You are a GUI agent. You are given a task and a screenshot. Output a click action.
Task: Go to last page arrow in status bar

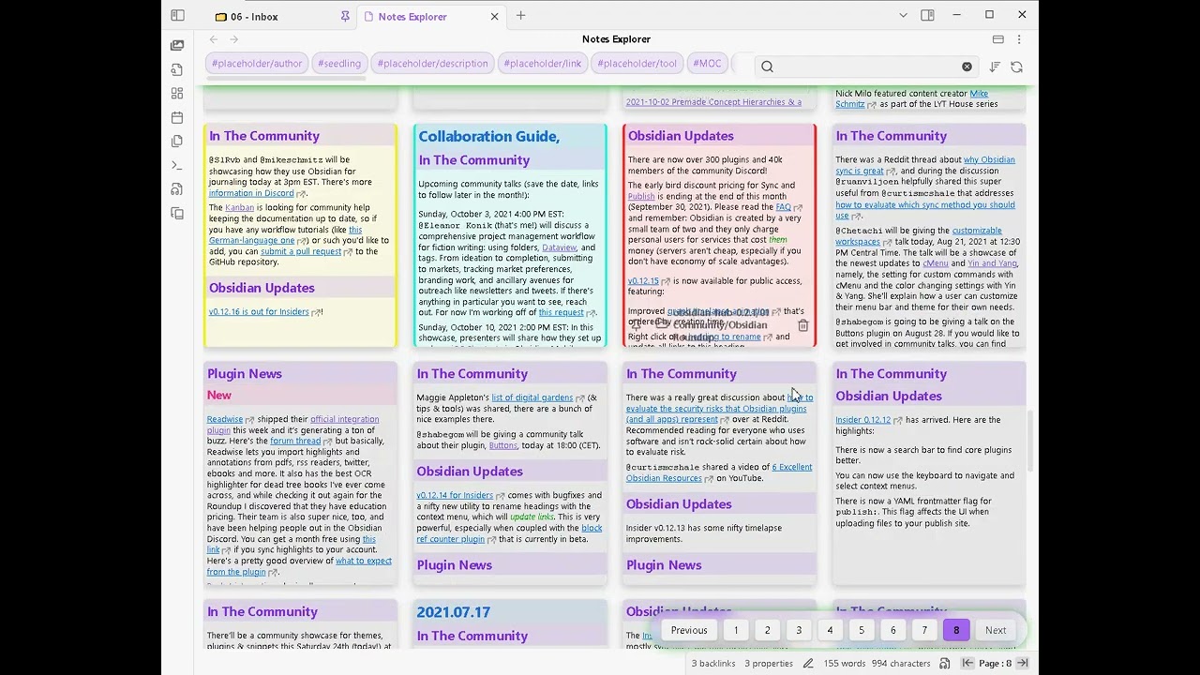(1022, 664)
